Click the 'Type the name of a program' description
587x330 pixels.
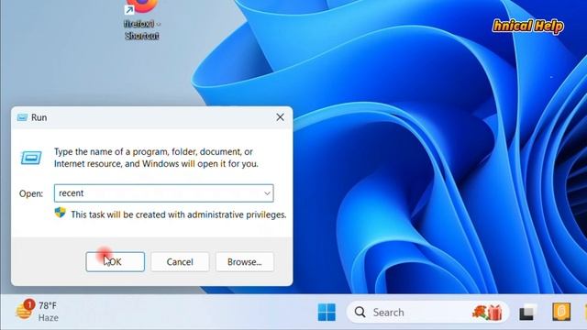[x=156, y=158]
